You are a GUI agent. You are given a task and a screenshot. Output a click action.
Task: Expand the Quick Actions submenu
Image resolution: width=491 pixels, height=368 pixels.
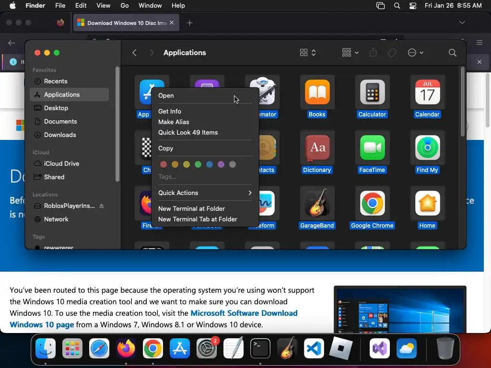tap(205, 193)
